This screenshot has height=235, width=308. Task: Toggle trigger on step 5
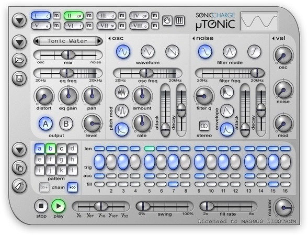click(149, 162)
